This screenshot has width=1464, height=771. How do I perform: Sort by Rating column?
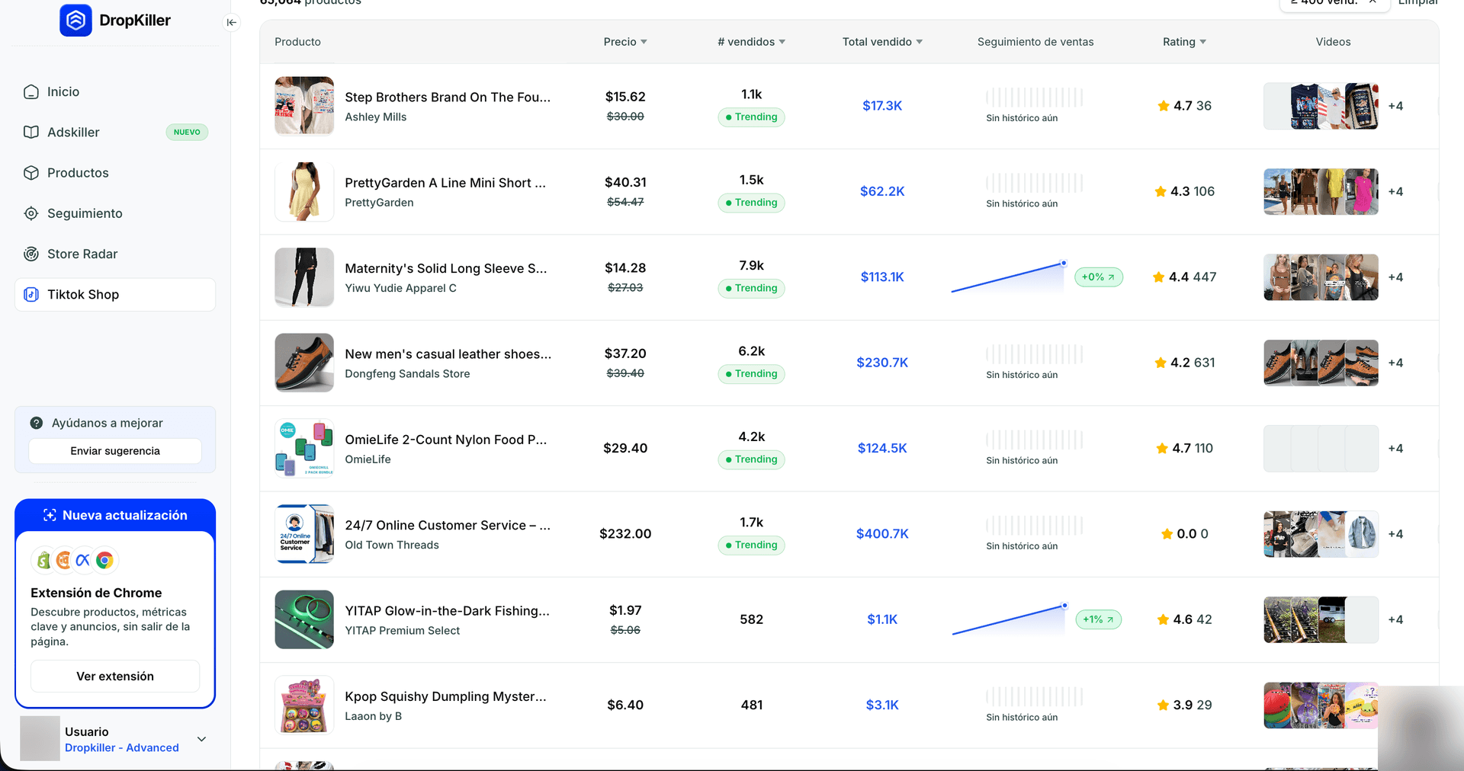pyautogui.click(x=1184, y=42)
